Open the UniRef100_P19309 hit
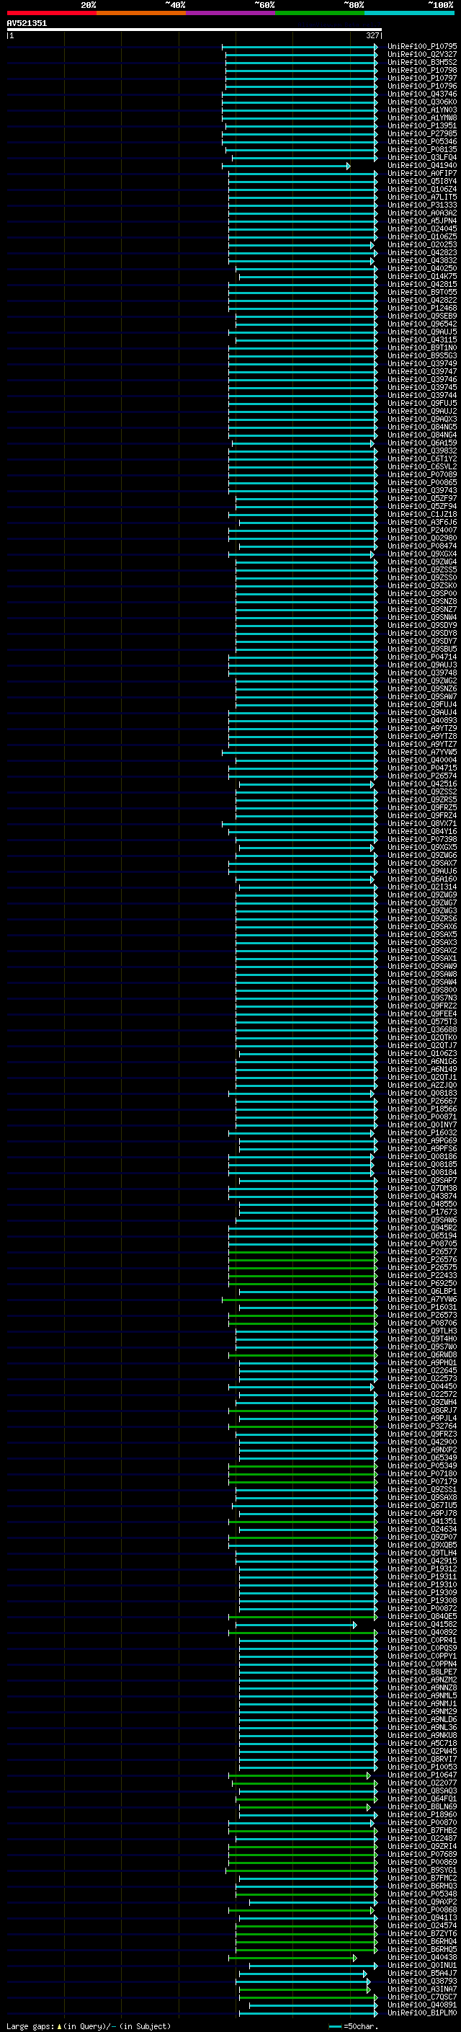Viewport: 461px width, 2032px height. 422,1592
